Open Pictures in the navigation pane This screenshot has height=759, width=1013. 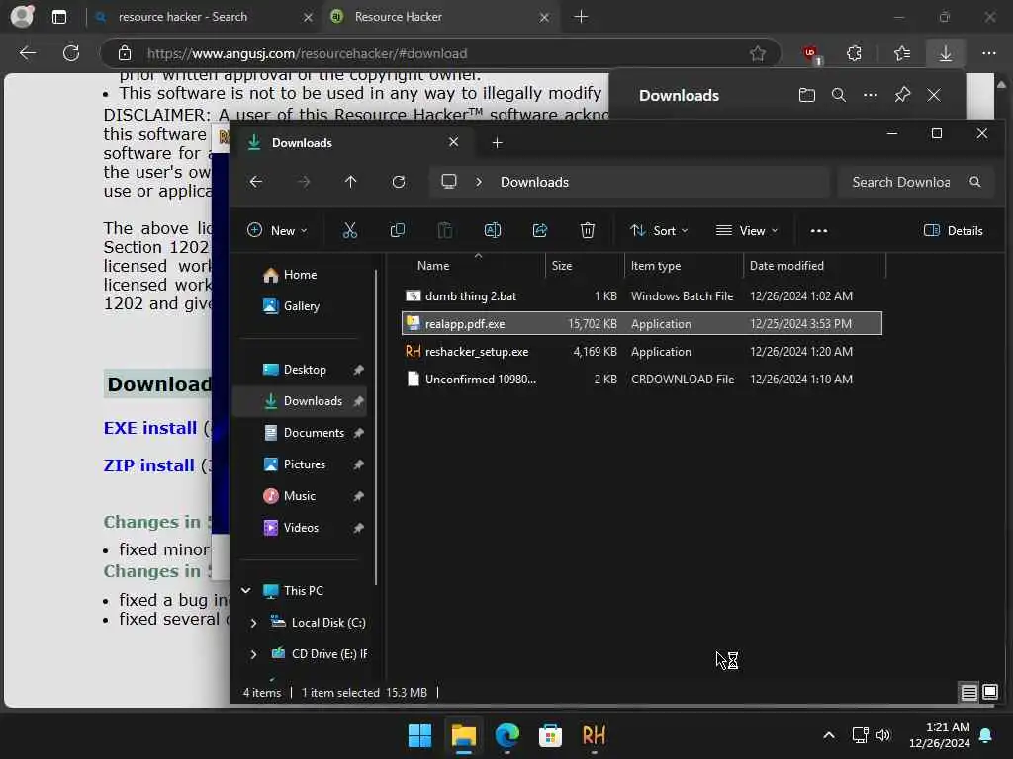tap(305, 464)
